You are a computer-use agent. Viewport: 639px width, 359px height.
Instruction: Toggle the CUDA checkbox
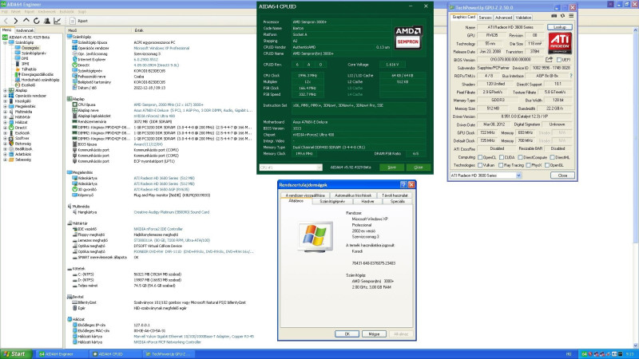pyautogui.click(x=502, y=157)
